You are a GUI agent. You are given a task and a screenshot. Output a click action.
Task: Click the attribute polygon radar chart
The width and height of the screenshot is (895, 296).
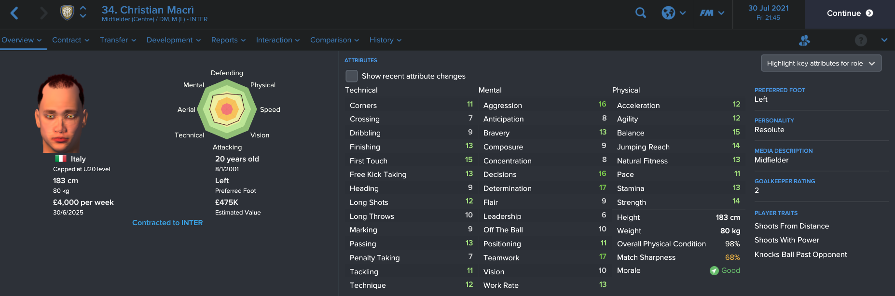tap(227, 109)
